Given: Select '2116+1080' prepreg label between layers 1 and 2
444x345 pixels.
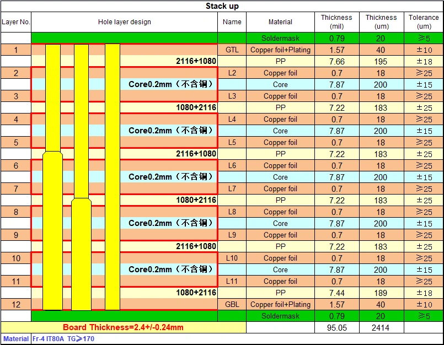Looking at the screenshot, I should (196, 61).
